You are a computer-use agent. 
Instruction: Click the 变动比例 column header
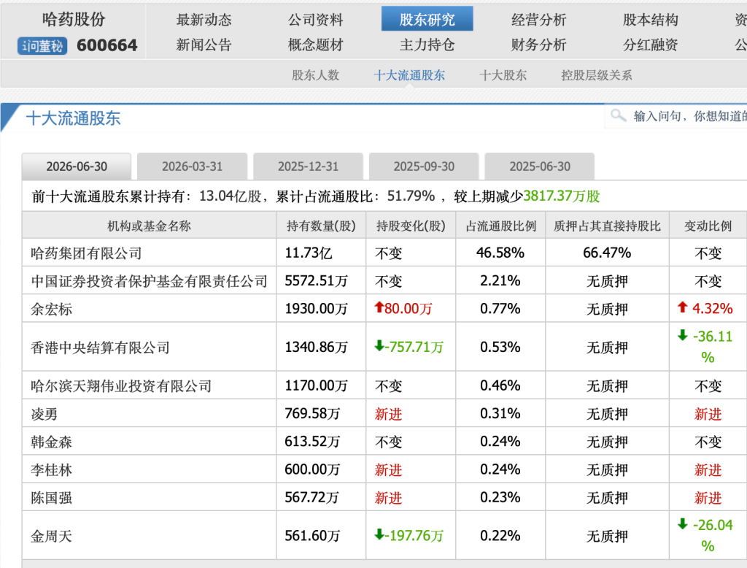tap(708, 226)
